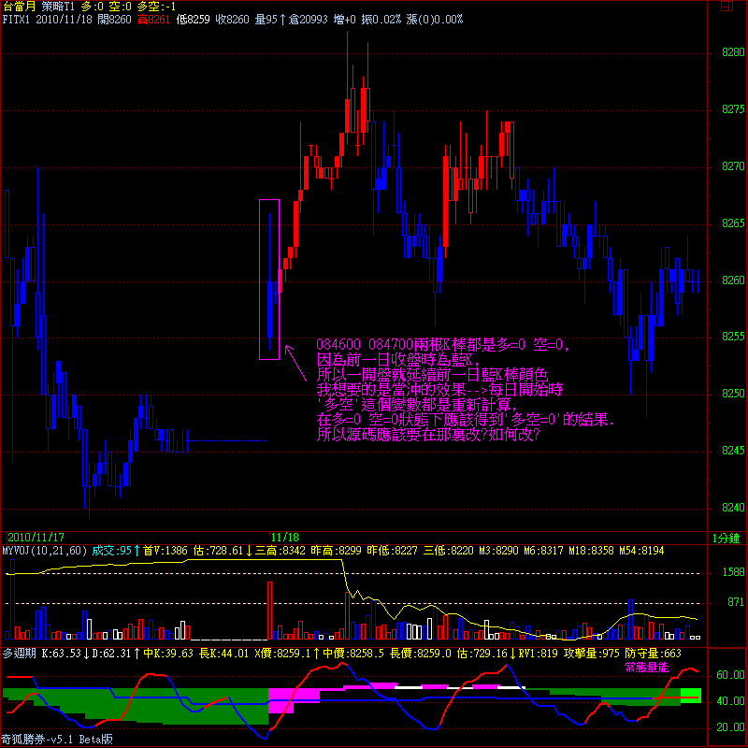This screenshot has width=748, height=748.
Task: Click the magenta annotation arrow
Action: [x=295, y=362]
